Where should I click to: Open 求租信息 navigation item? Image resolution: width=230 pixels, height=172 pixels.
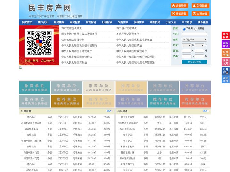[139, 22]
